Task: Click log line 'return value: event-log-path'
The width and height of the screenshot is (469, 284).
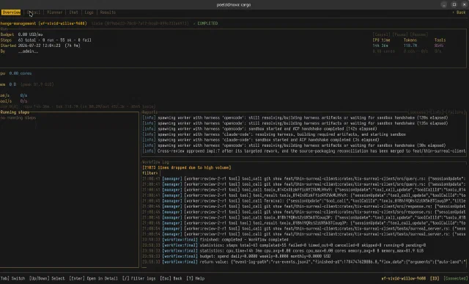Action: (304, 262)
